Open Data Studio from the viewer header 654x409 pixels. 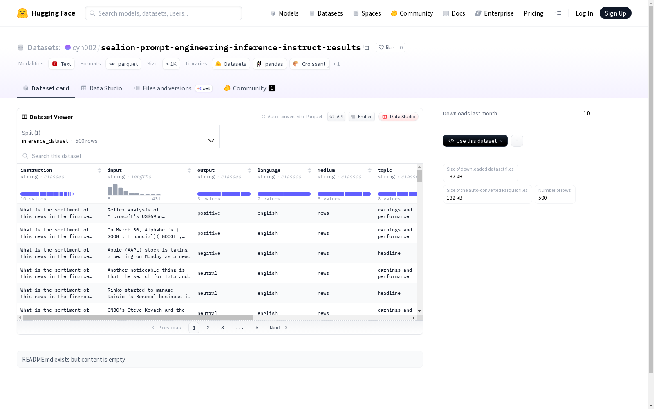coord(399,117)
